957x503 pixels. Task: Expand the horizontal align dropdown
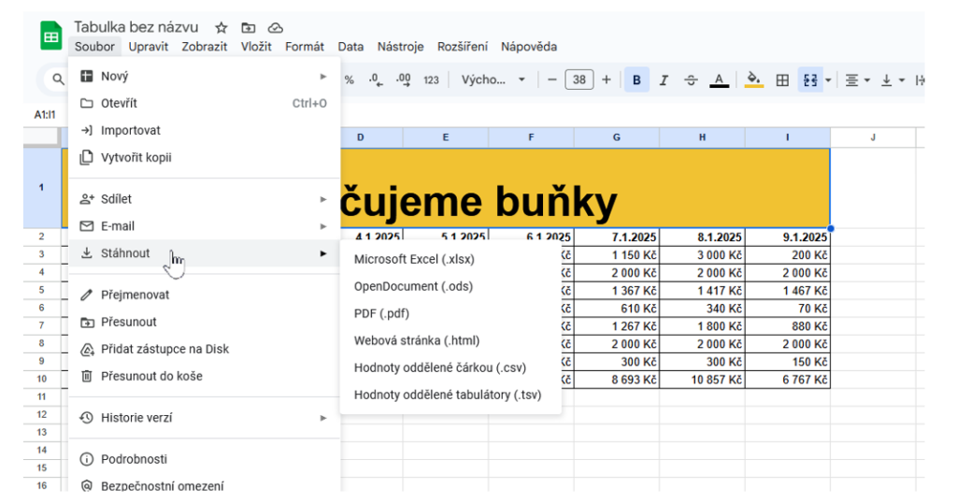pyautogui.click(x=857, y=80)
